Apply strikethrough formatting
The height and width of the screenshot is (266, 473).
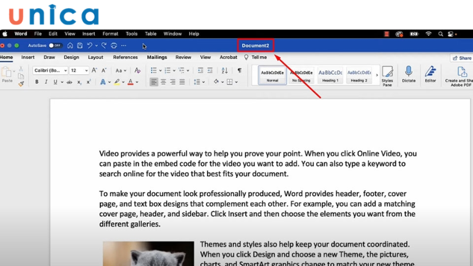coord(69,82)
